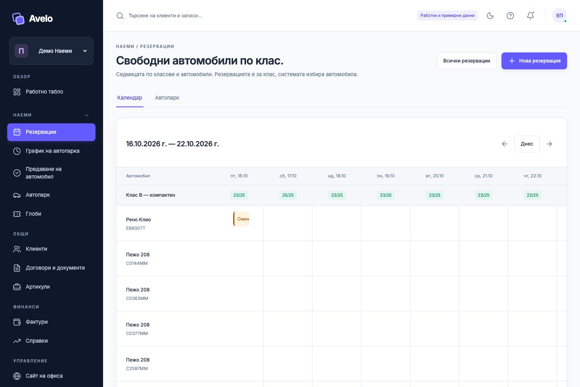Open Справки trend chart icon
Screen dimensions: 580x387
pos(17,341)
